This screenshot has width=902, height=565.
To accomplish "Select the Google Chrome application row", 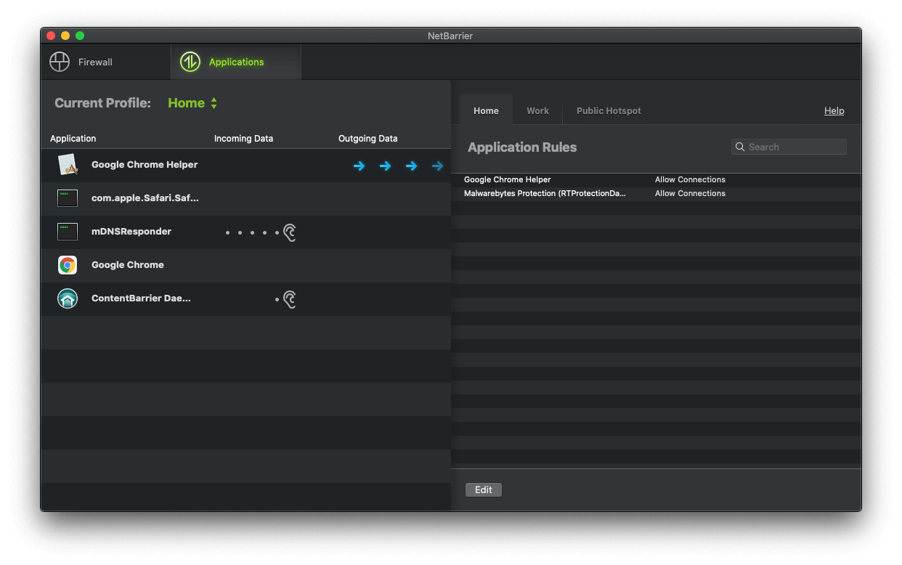I will (x=246, y=265).
